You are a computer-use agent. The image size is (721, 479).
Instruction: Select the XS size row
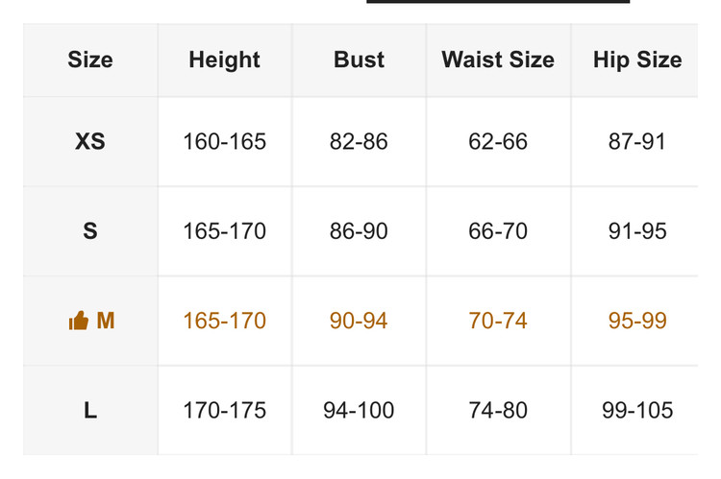pyautogui.click(x=90, y=142)
